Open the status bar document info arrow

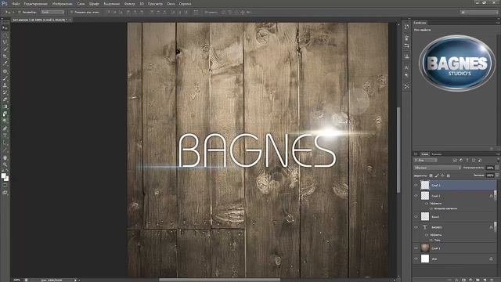[76, 280]
